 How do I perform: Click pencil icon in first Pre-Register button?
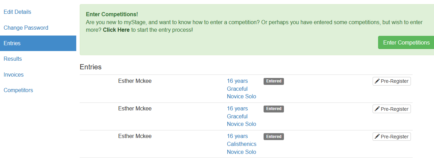pyautogui.click(x=377, y=81)
